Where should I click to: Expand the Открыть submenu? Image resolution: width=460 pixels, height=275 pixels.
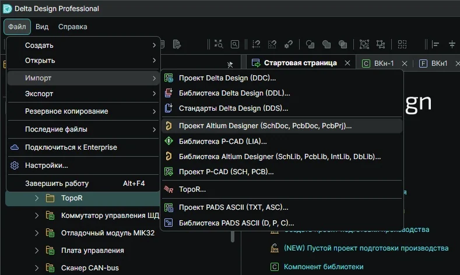pos(83,61)
